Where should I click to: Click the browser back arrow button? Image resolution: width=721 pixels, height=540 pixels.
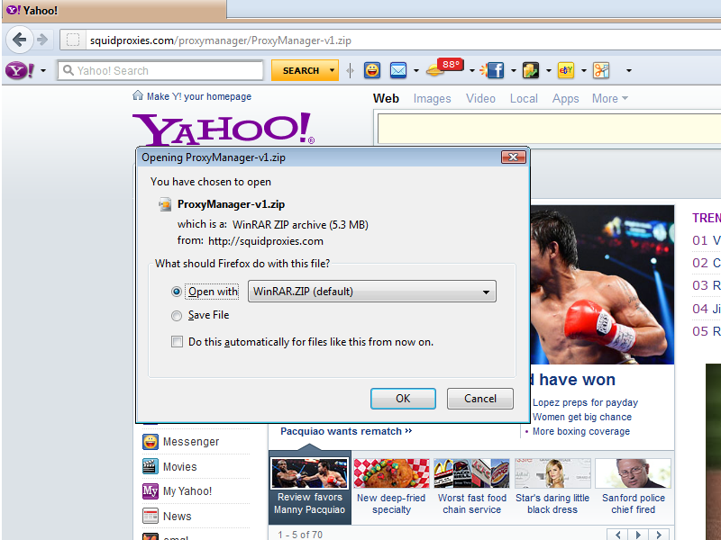[19, 40]
